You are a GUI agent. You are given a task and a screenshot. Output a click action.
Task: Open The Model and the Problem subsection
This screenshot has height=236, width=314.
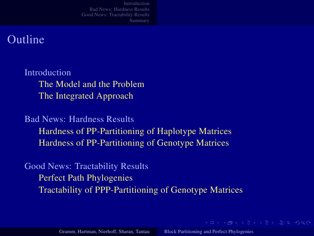pos(91,84)
